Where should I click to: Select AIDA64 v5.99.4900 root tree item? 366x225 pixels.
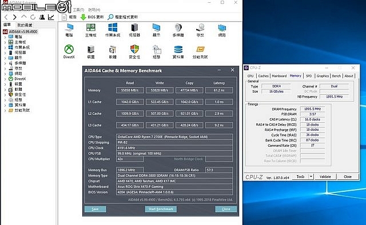[21, 31]
